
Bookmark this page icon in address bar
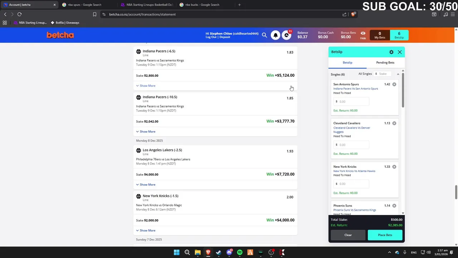(94, 14)
